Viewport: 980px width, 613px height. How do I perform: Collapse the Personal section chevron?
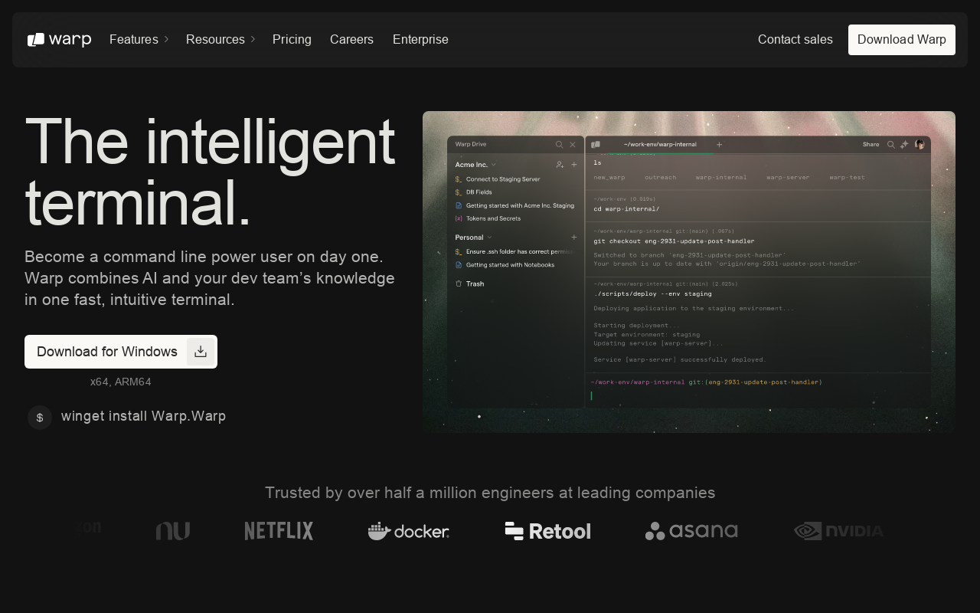pos(489,238)
